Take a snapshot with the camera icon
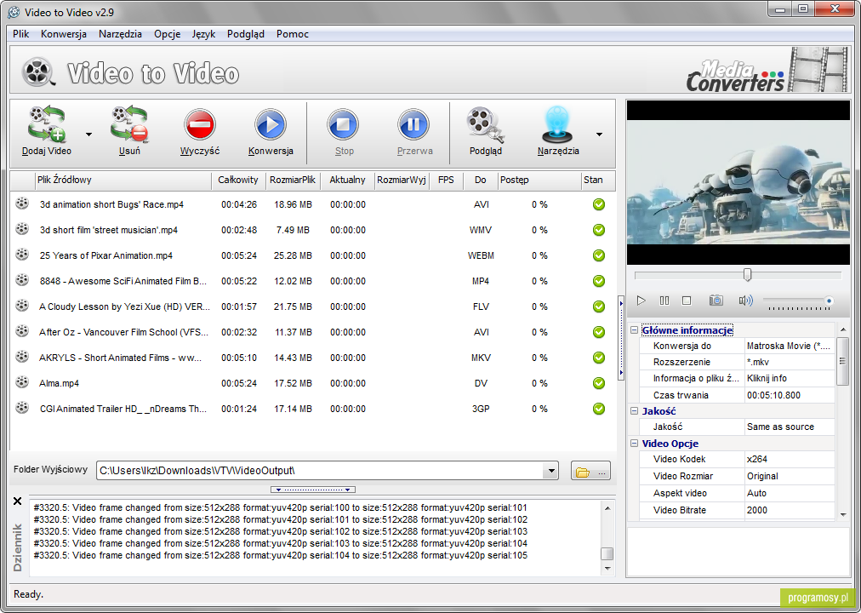Viewport: 861px width, 613px height. 716,301
